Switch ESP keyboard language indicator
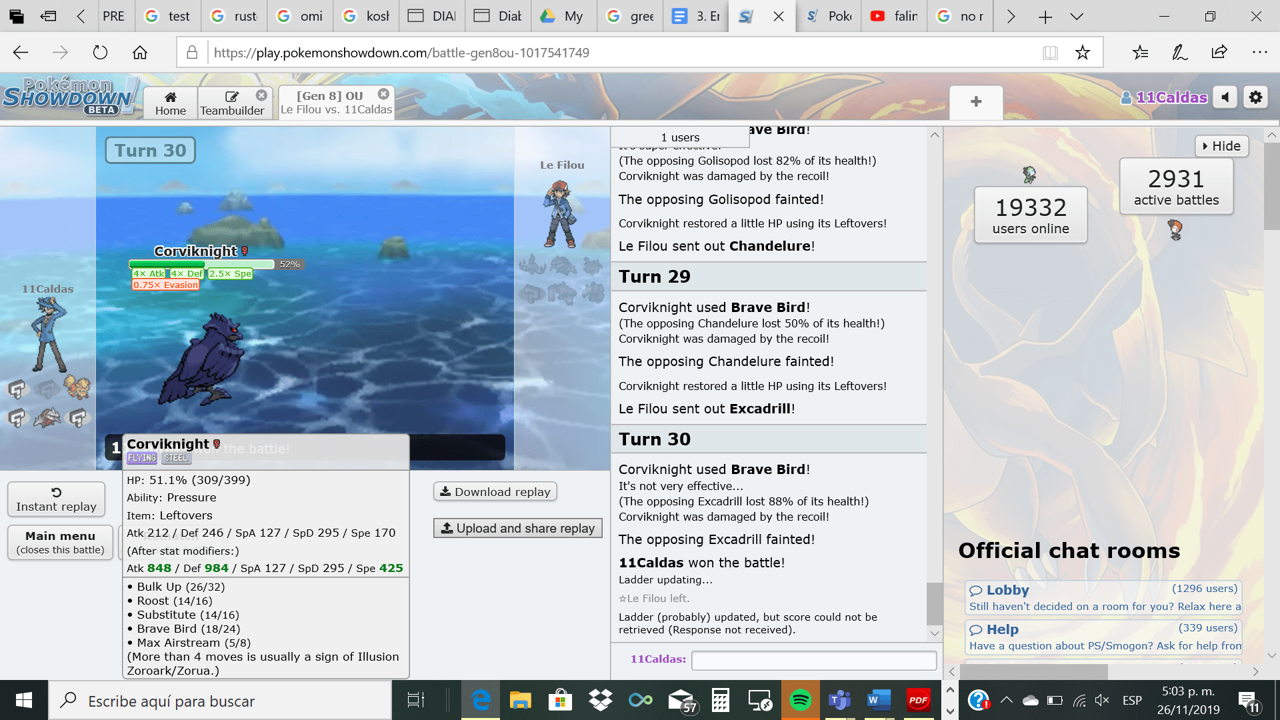 click(1132, 701)
